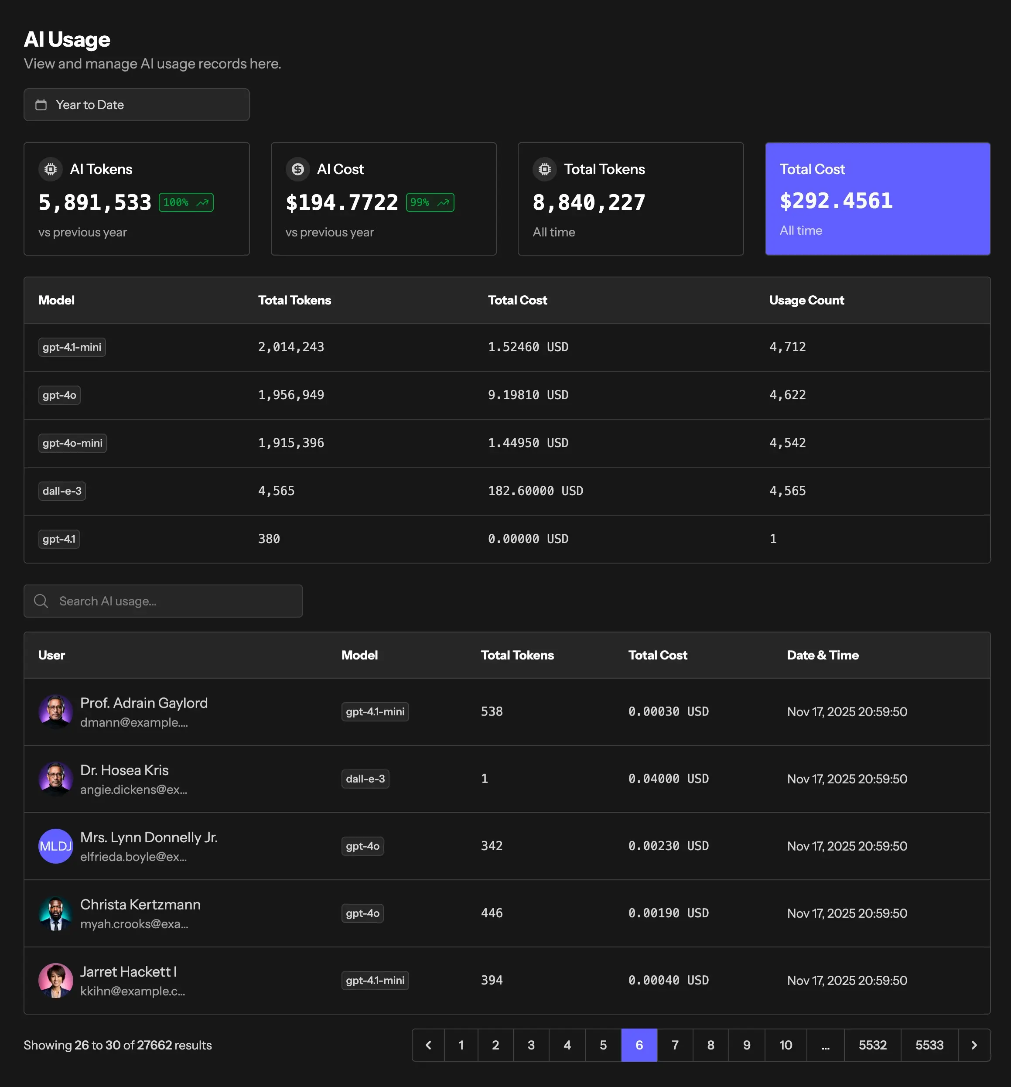Viewport: 1011px width, 1087px height.
Task: Click the chip icon on AI Tokens card
Action: coord(50,169)
